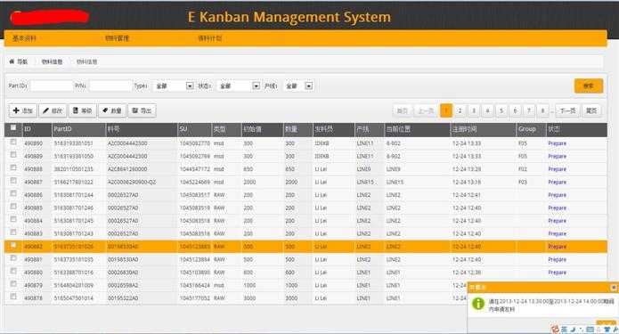Click the shirt skin icon in the IME bar
Image resolution: width=619 pixels, height=334 pixels.
click(x=607, y=329)
